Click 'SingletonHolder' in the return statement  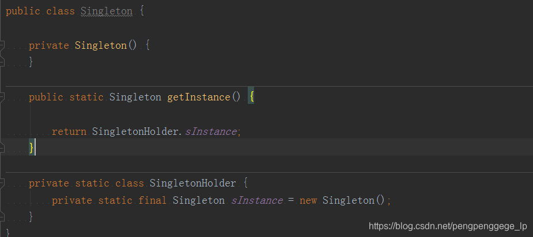[135, 131]
